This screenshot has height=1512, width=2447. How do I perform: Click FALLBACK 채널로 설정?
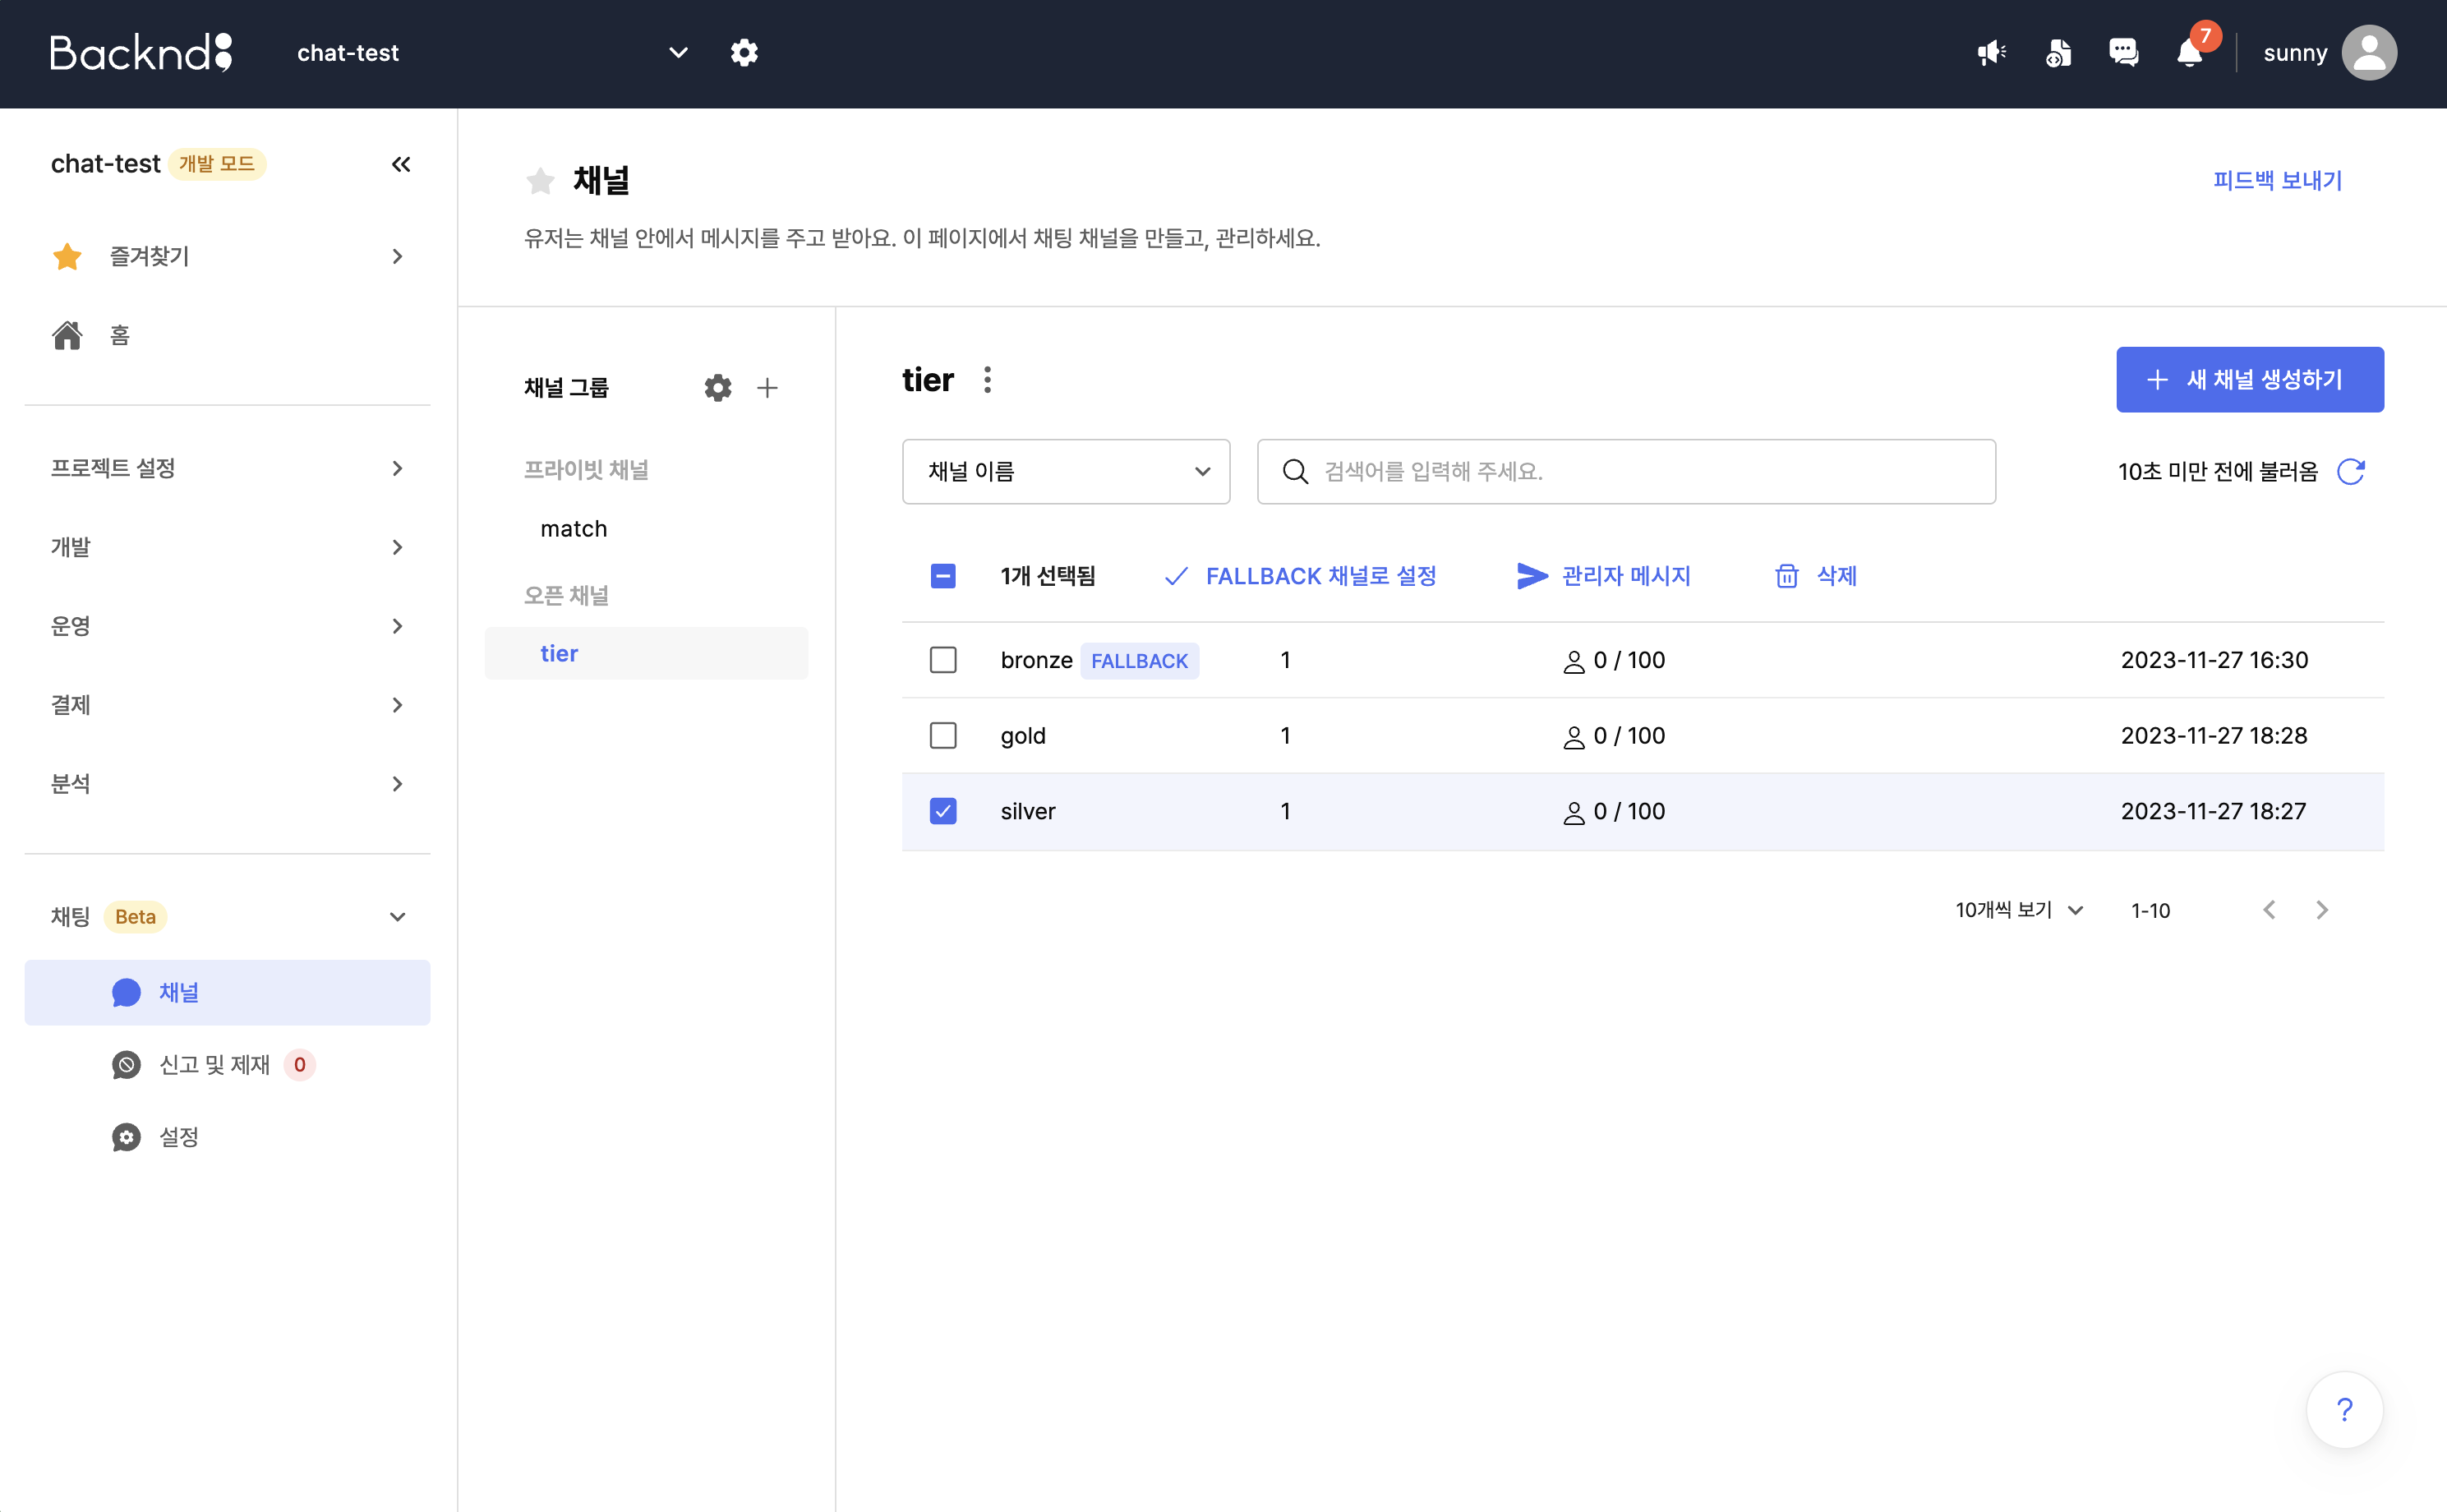[x=1301, y=576]
